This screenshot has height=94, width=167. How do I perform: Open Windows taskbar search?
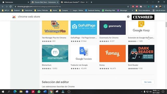(x=9, y=92)
